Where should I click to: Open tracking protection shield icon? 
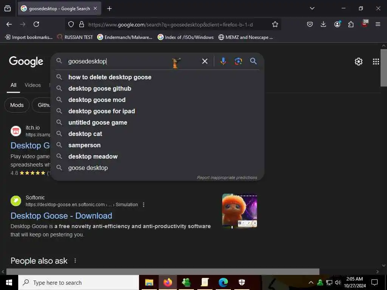pyautogui.click(x=71, y=24)
